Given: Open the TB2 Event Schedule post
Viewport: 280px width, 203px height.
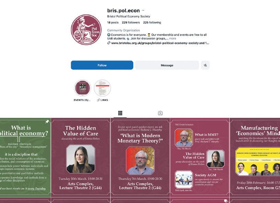Looking at the screenshot, I should point(200,157).
